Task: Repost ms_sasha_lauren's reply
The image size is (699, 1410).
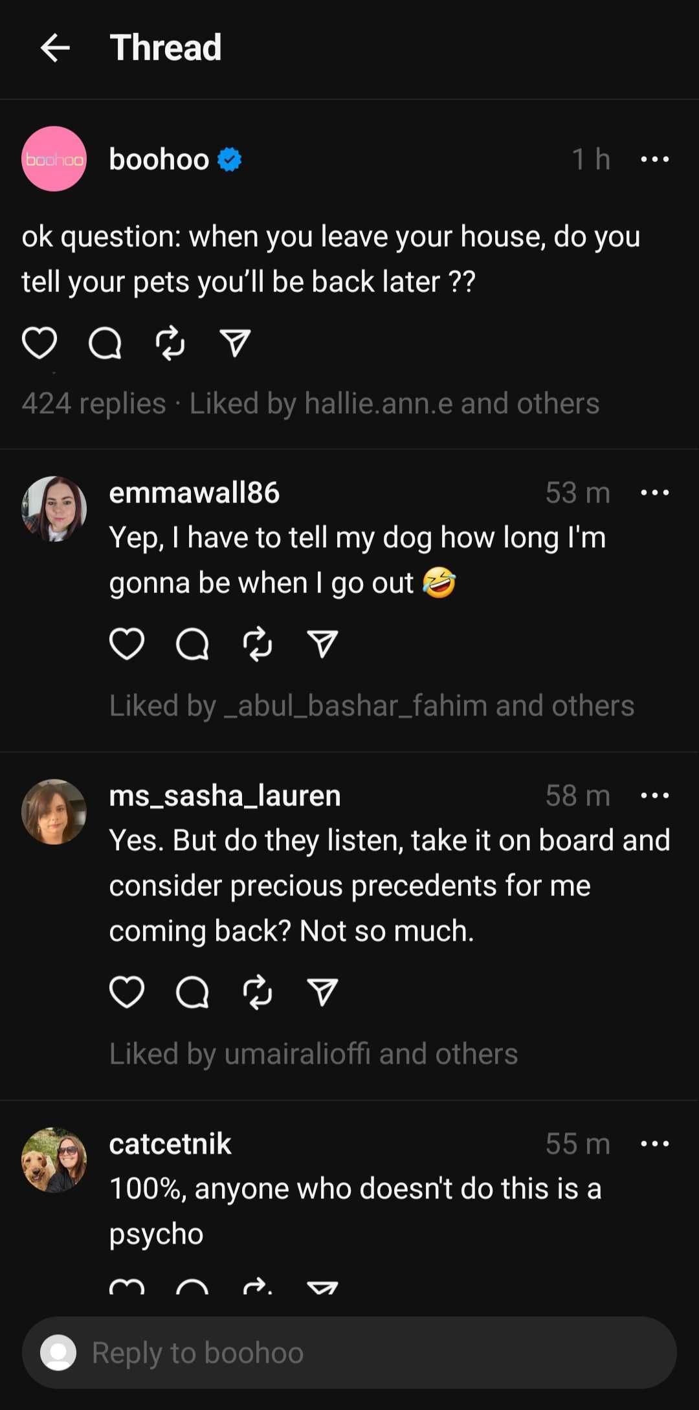Action: pyautogui.click(x=258, y=992)
